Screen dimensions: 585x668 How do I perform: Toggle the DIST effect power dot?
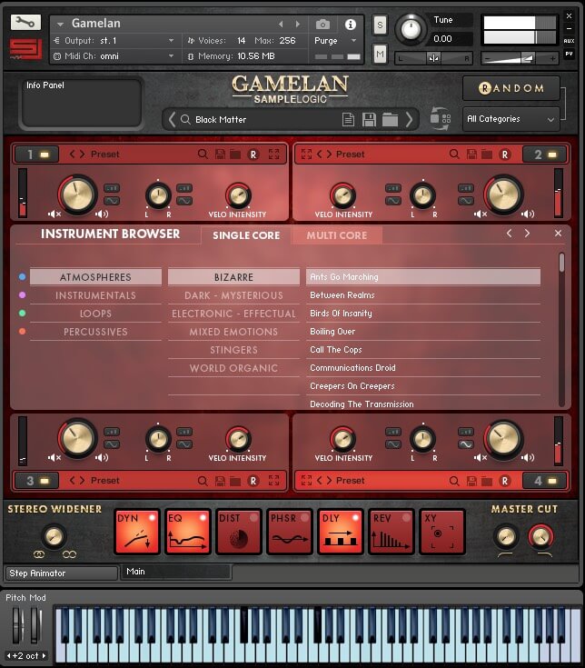(x=253, y=518)
